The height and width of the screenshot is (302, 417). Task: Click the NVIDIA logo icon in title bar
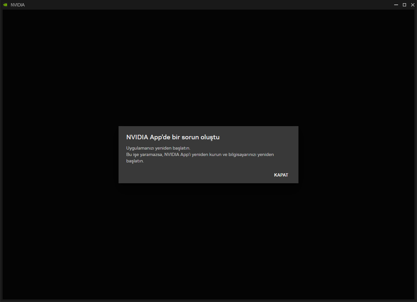click(5, 5)
